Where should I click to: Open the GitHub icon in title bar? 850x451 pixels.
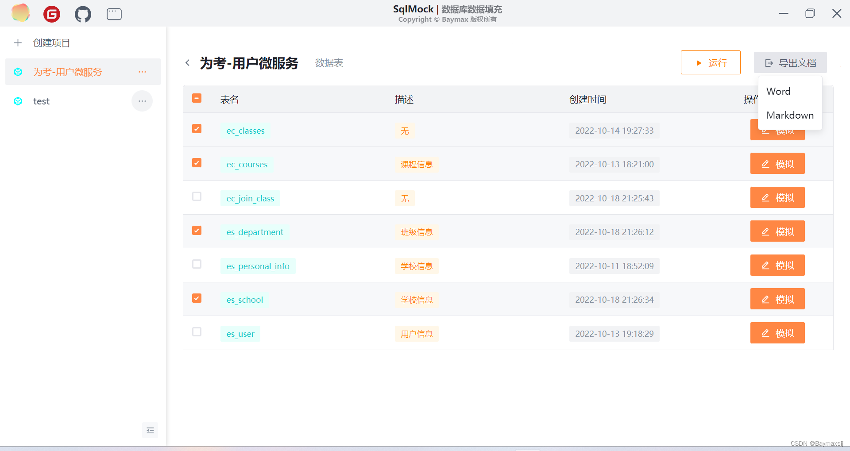point(83,14)
